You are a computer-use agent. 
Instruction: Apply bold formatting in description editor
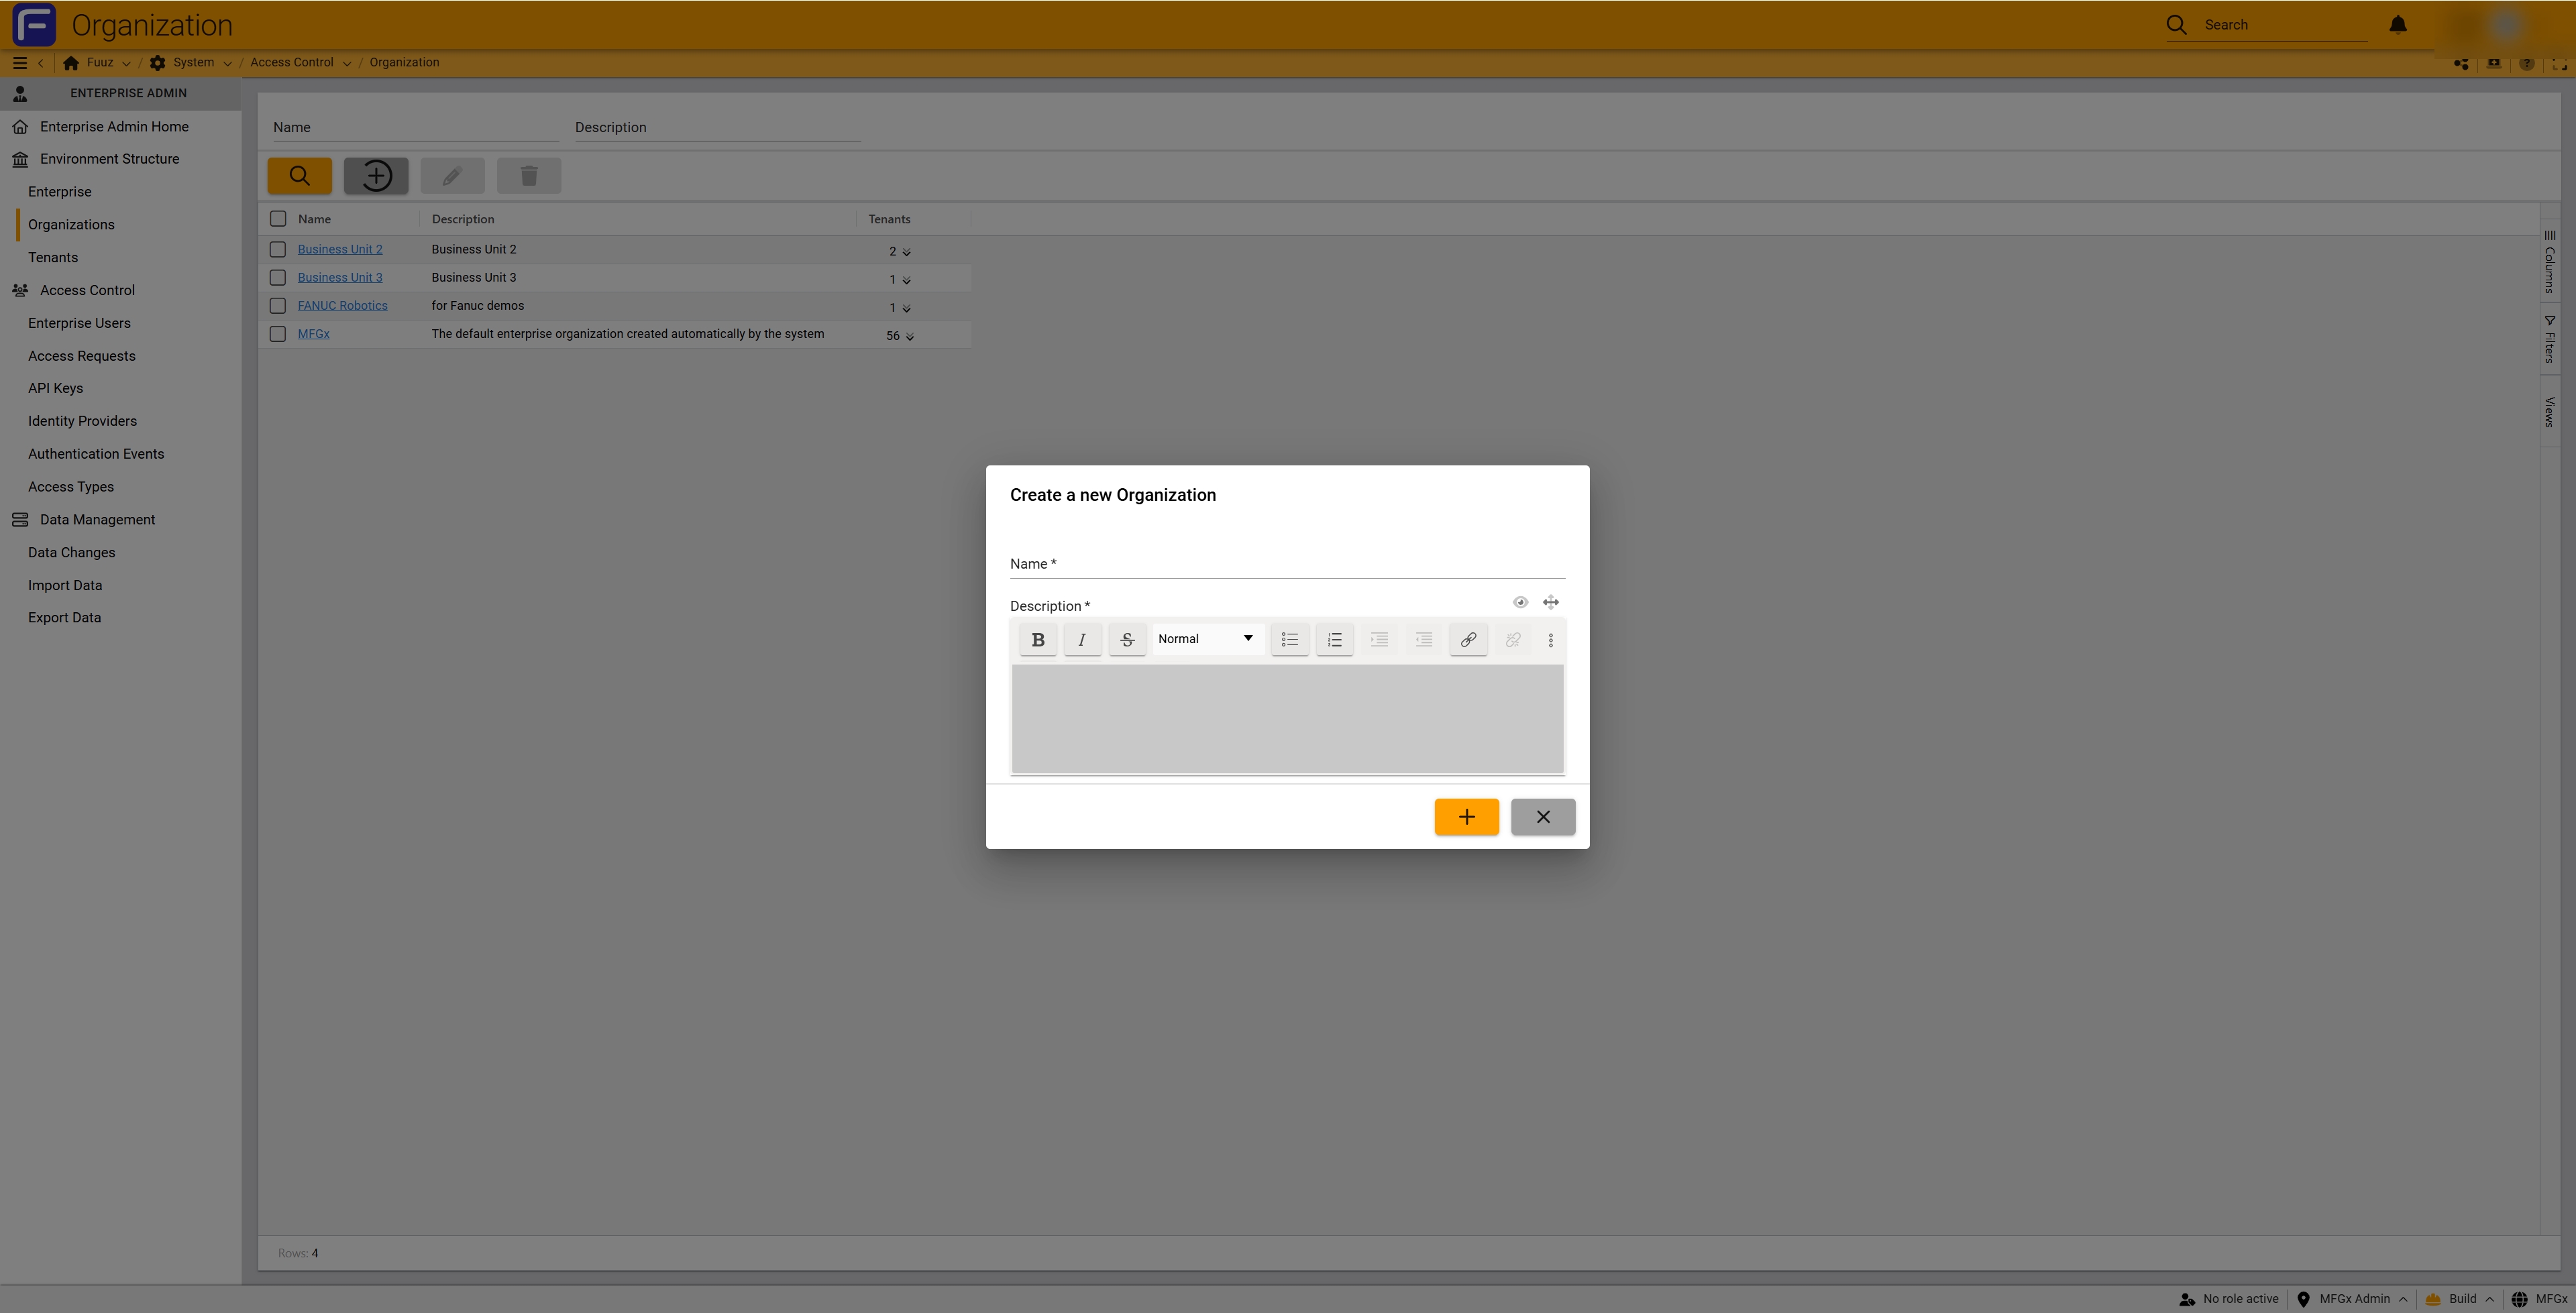[x=1038, y=639]
